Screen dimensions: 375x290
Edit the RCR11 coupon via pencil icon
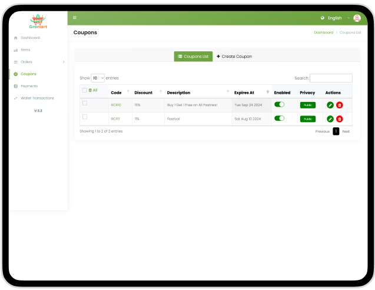(330, 119)
